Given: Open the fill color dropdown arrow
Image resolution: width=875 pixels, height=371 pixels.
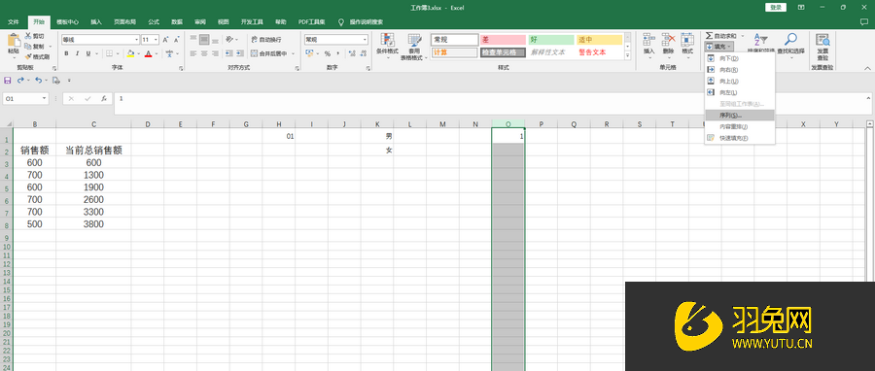Looking at the screenshot, I should pos(138,54).
